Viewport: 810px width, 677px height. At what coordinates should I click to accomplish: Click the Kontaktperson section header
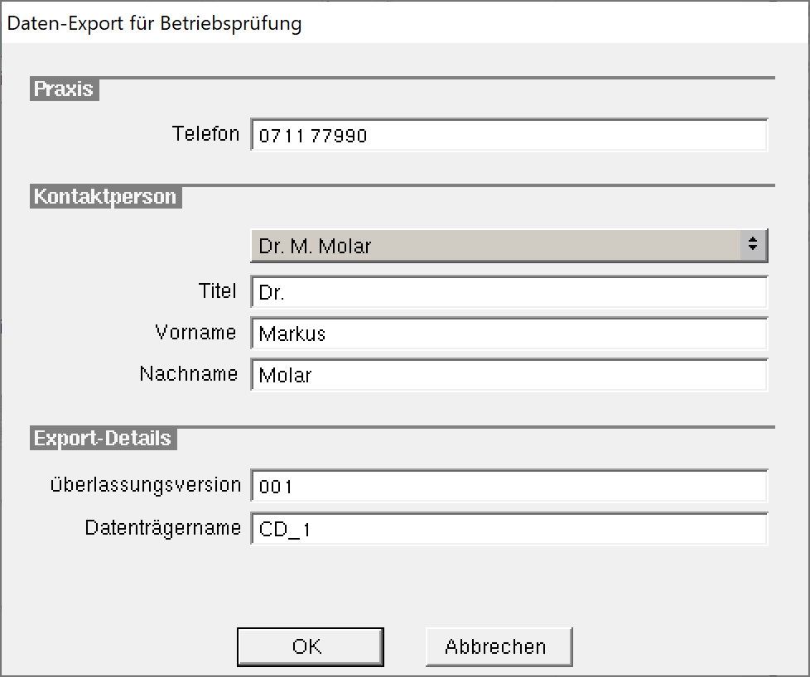[x=106, y=197]
